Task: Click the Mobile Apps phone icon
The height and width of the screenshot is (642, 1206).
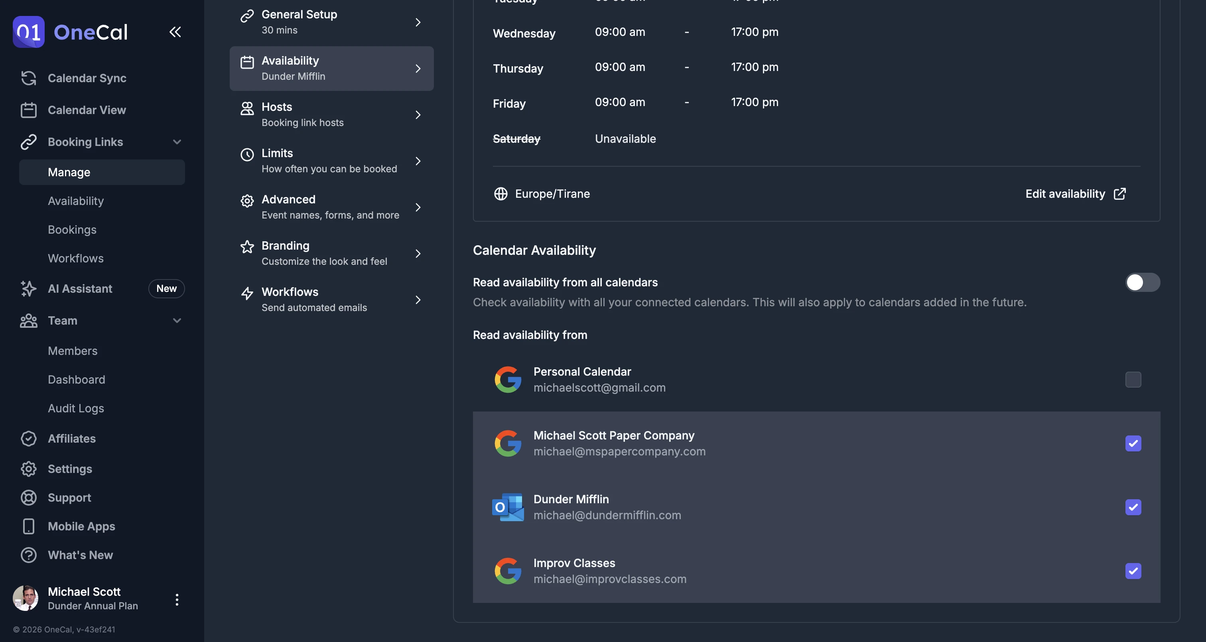Action: click(x=29, y=526)
